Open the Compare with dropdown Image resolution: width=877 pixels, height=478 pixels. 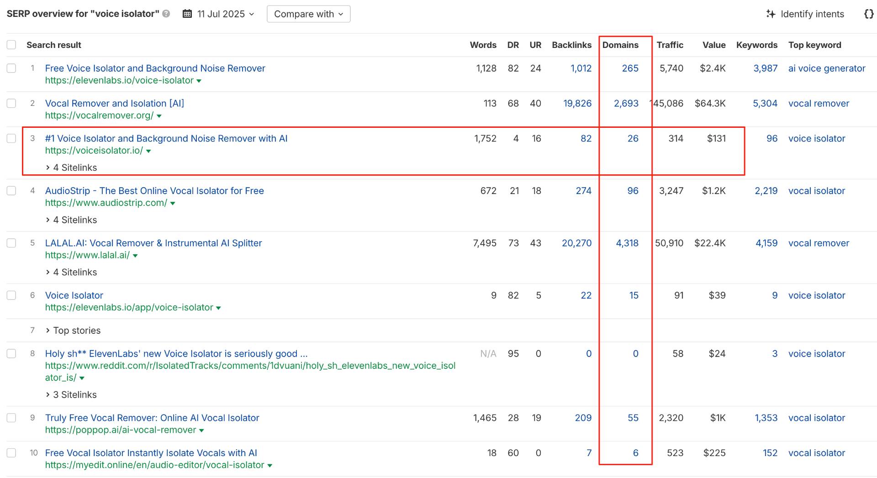308,14
